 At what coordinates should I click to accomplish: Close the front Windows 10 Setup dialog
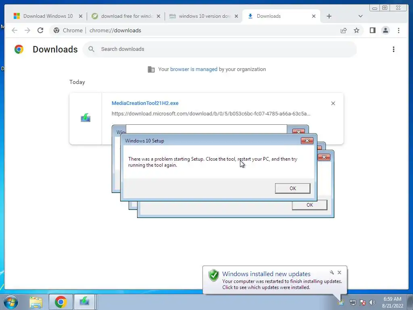(x=307, y=141)
